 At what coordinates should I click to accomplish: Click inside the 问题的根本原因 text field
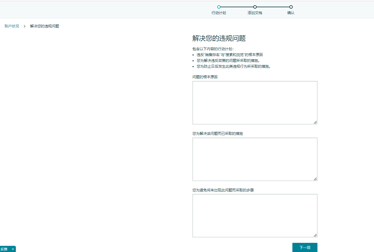tap(255, 103)
